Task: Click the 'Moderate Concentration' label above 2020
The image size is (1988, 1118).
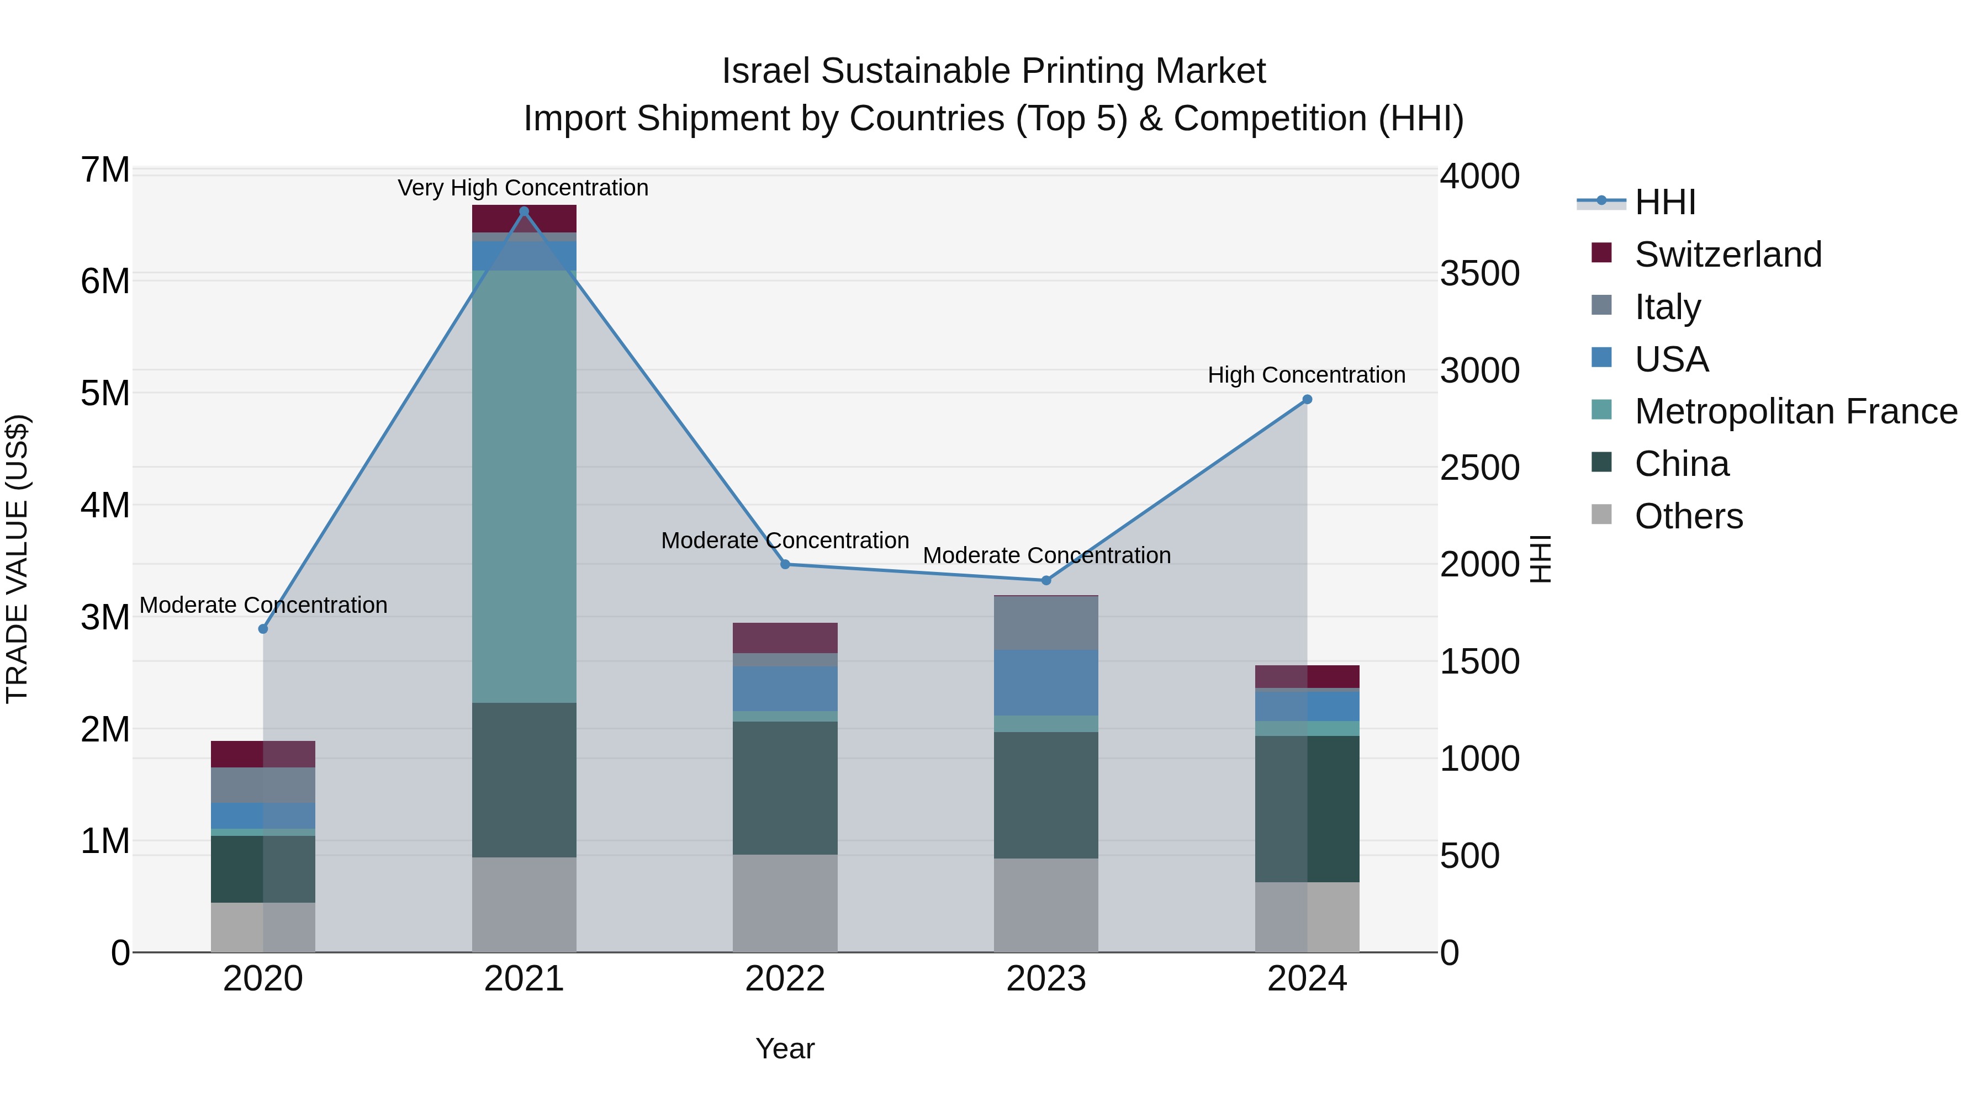Action: click(x=263, y=605)
